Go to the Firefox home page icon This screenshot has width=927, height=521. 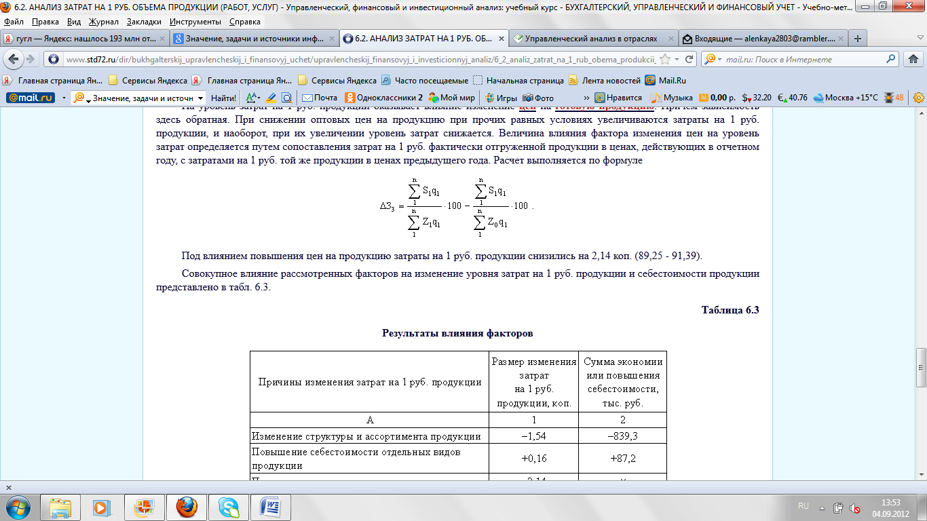pyautogui.click(x=915, y=60)
